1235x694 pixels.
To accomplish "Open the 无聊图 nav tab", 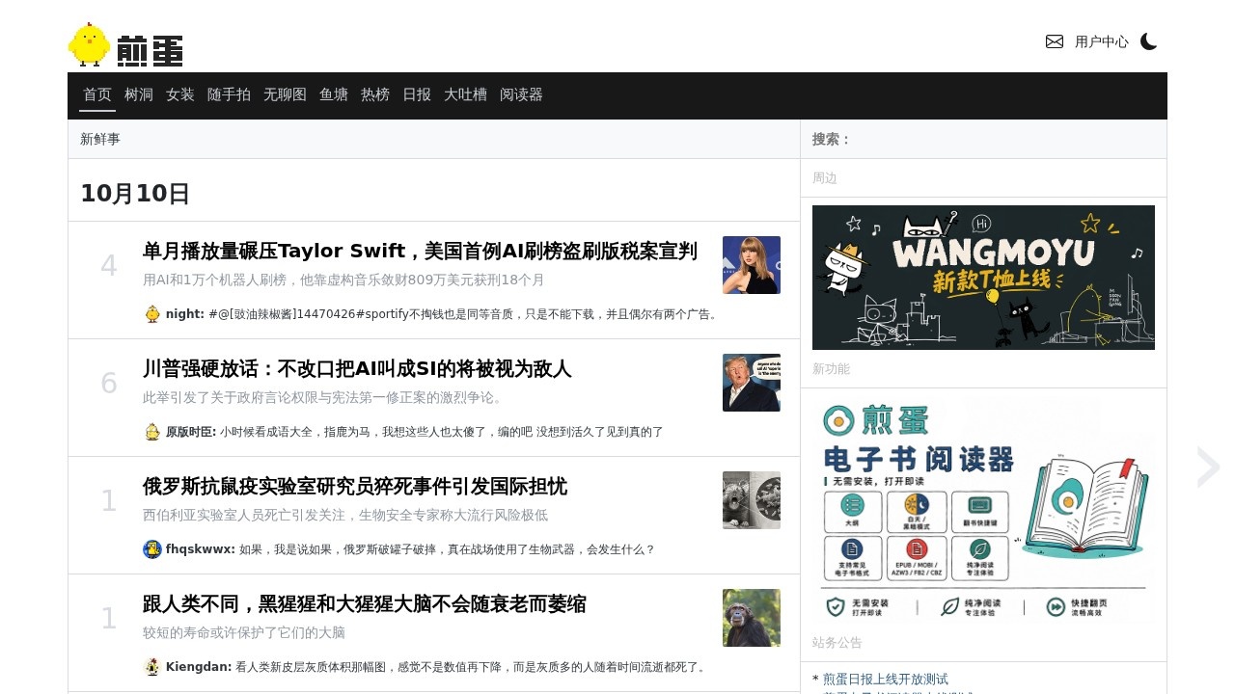I will [285, 94].
